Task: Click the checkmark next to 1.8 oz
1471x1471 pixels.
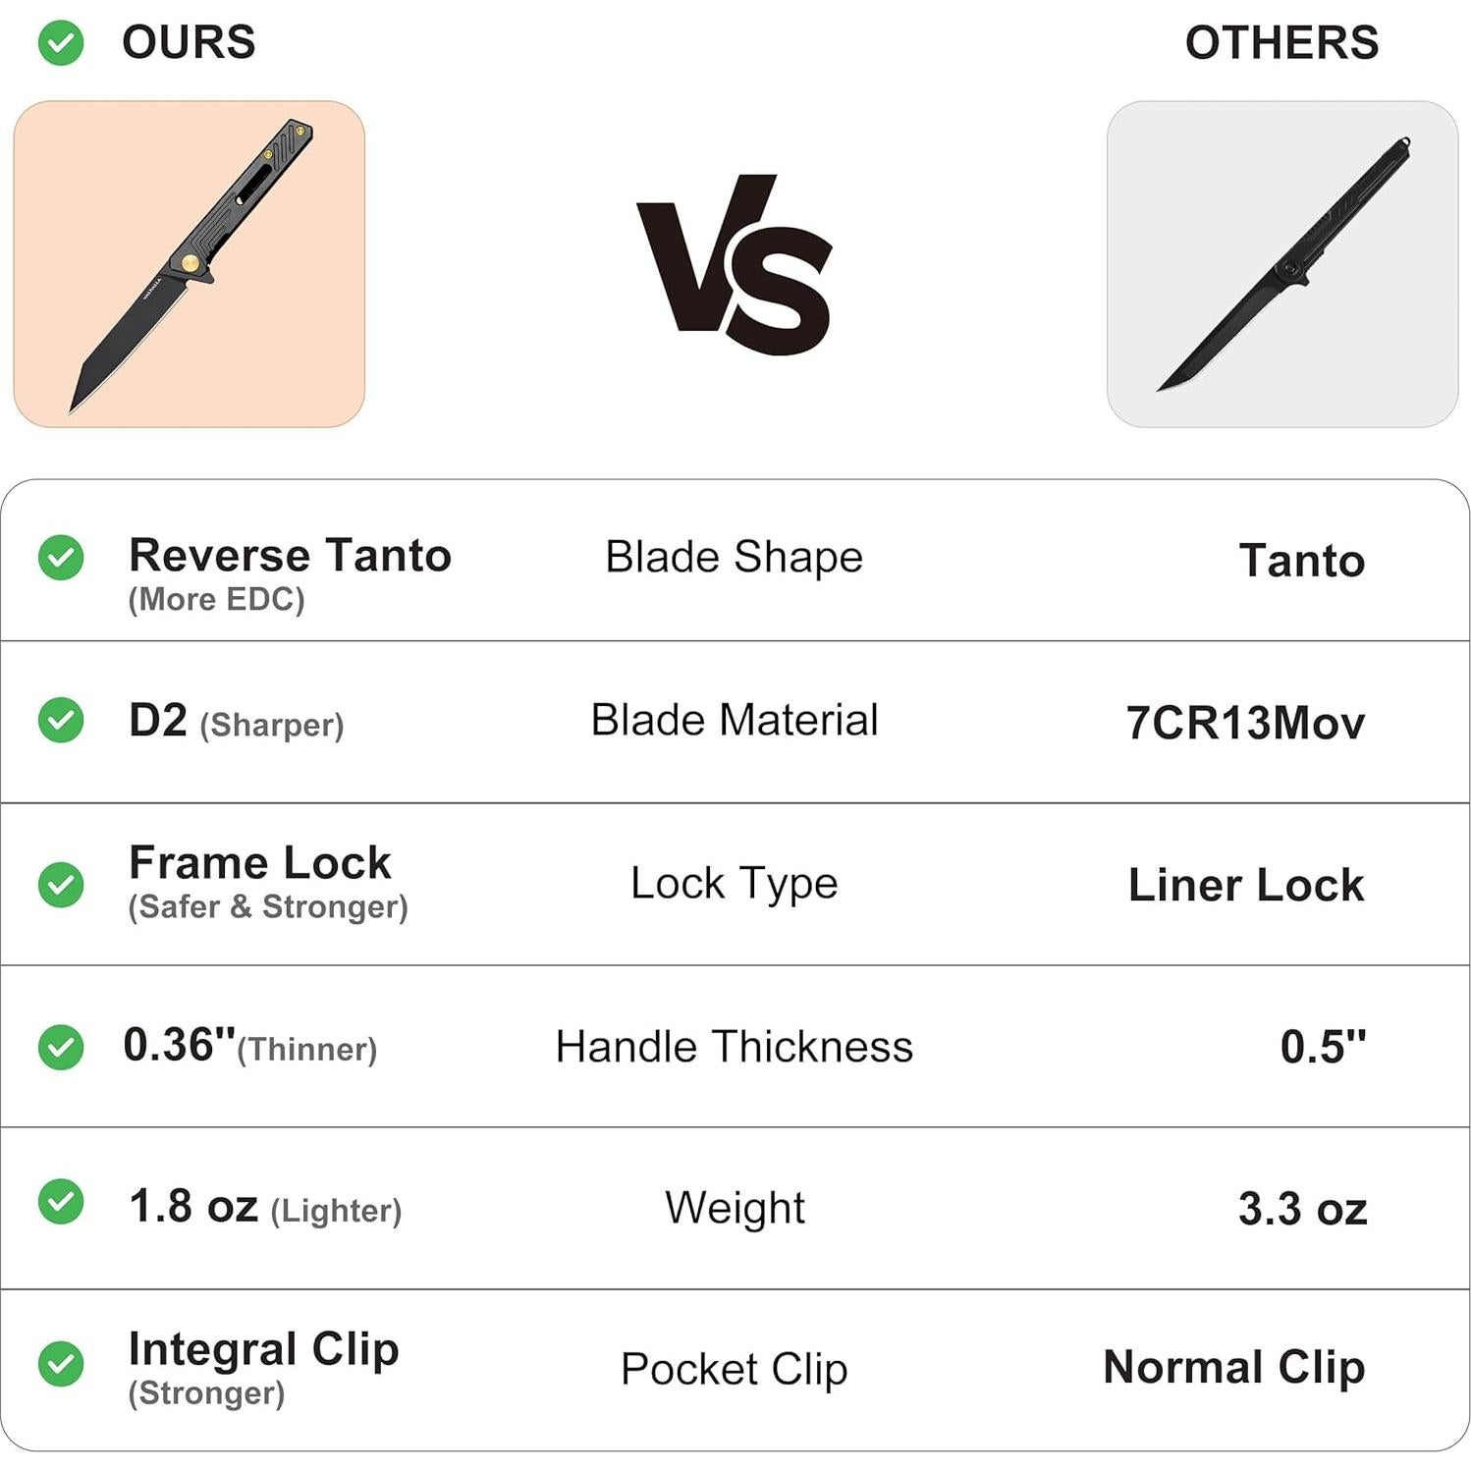Action: tap(61, 1202)
